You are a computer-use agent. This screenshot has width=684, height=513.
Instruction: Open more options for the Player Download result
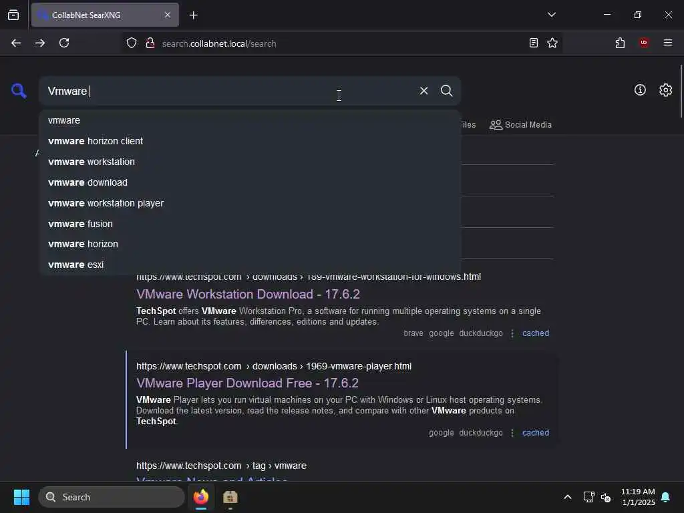(512, 433)
